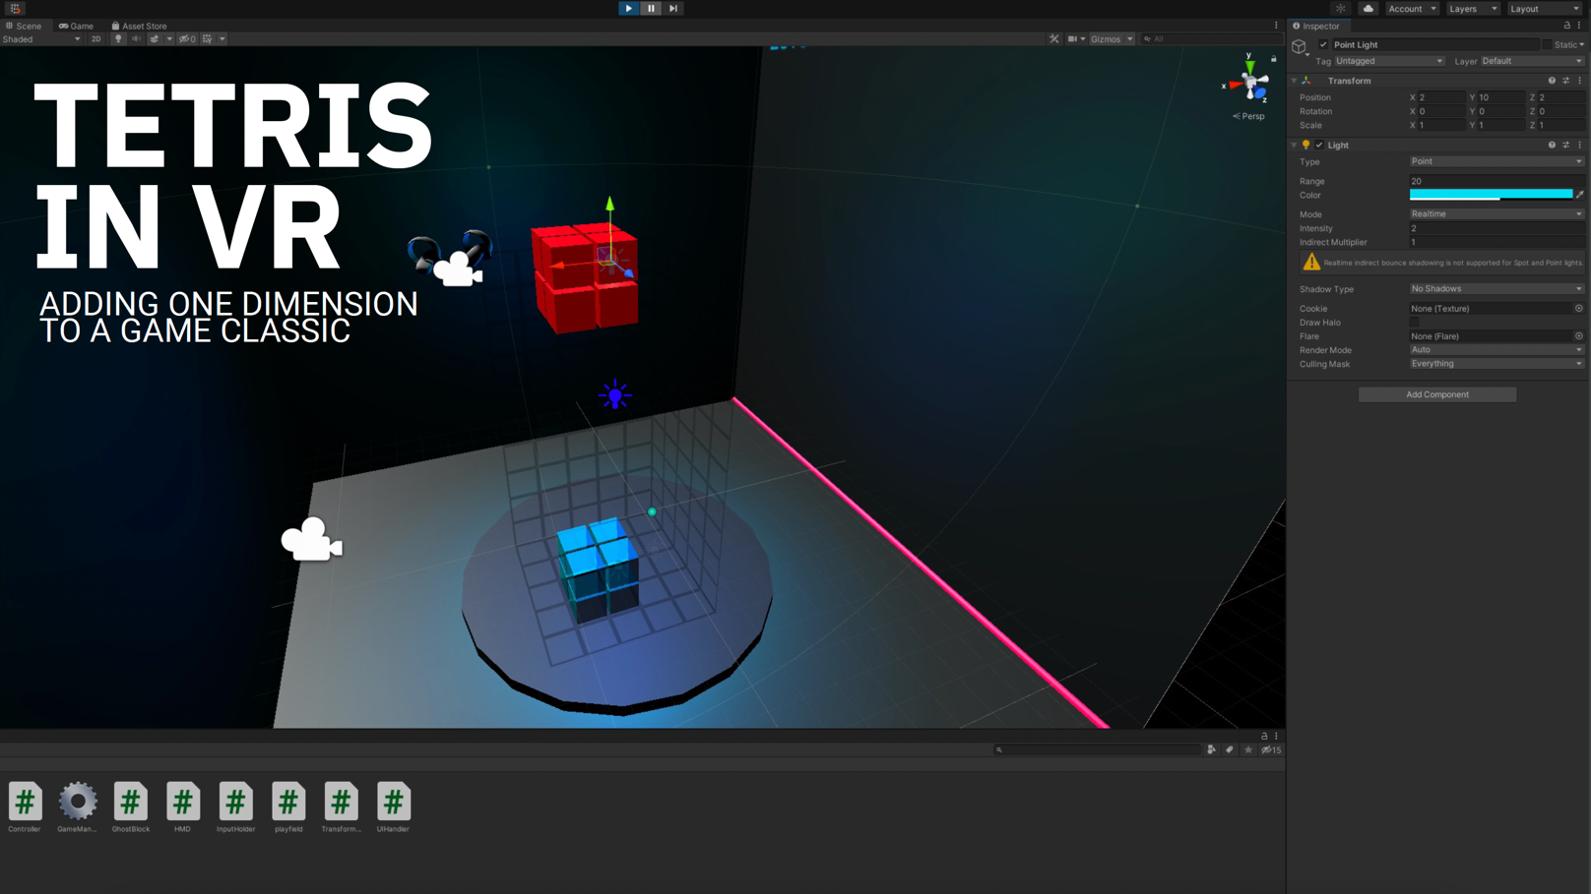This screenshot has width=1591, height=894.
Task: Select the GameManager asset
Action: 77,807
